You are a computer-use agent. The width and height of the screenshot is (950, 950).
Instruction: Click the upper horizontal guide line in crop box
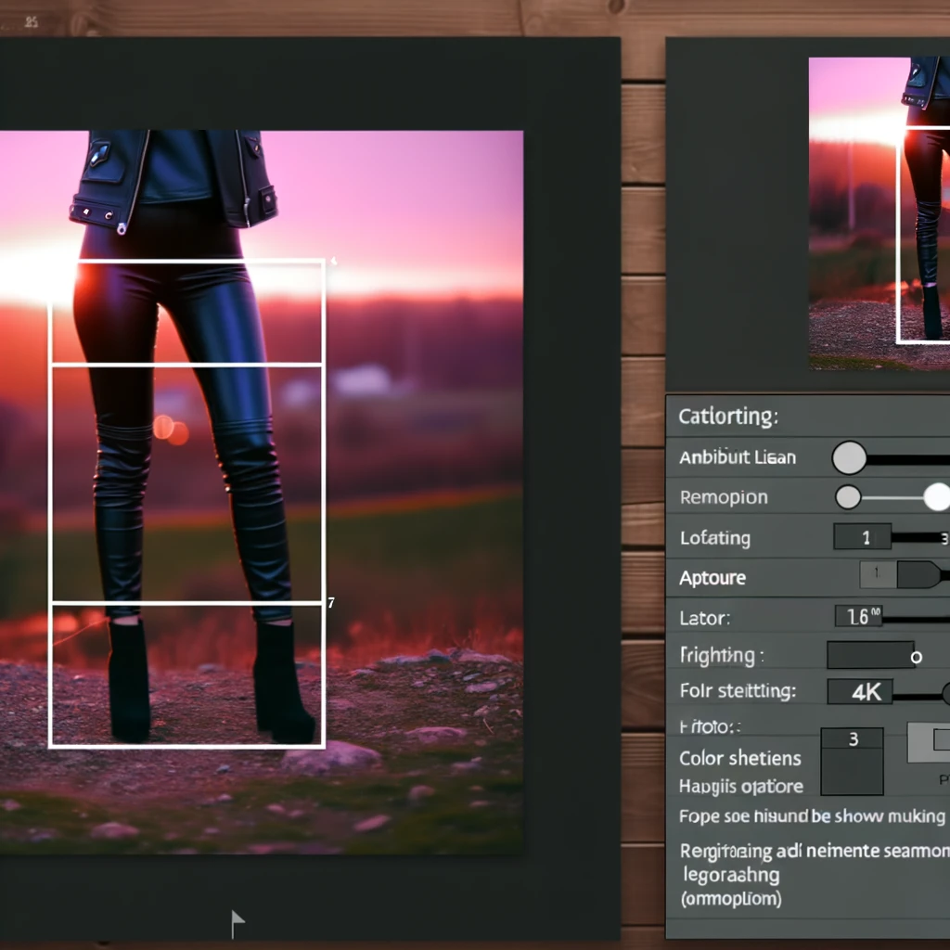[x=186, y=366]
